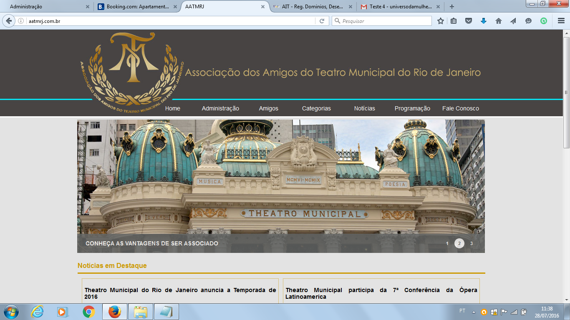Close the AATMRJ tab

coord(263,7)
